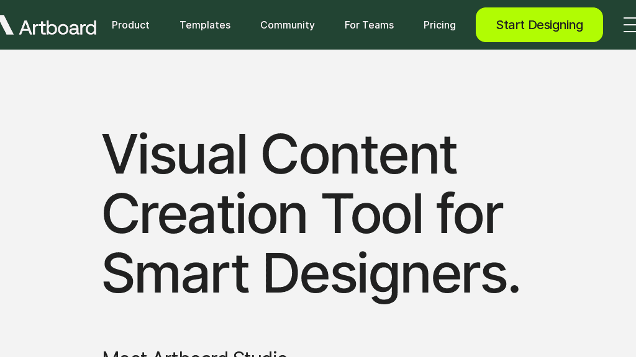Select Product from the navbar
The height and width of the screenshot is (357, 636).
(130, 25)
